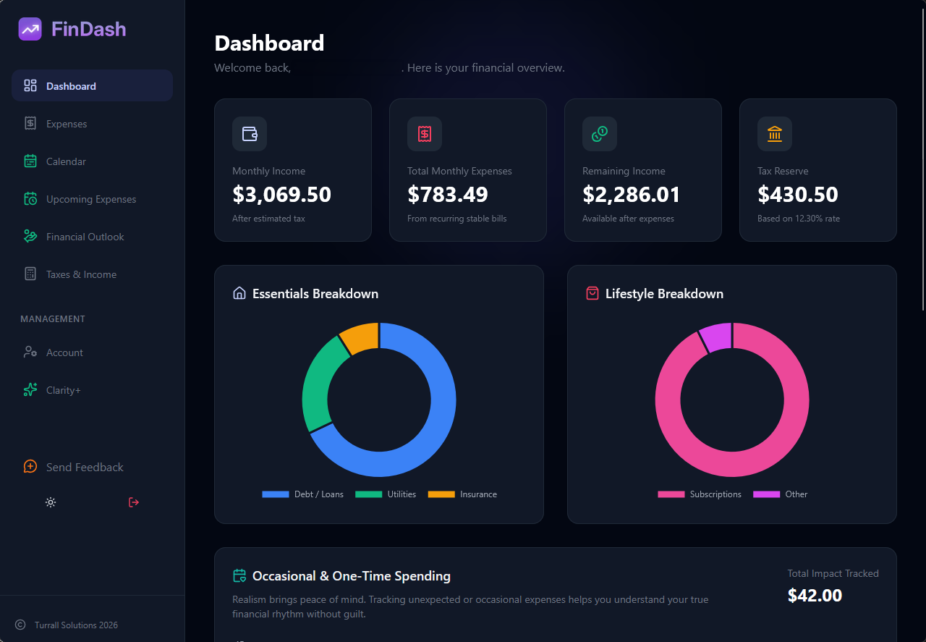Click the Taxes & Income calculator icon
Image resolution: width=926 pixels, height=642 pixels.
30,274
